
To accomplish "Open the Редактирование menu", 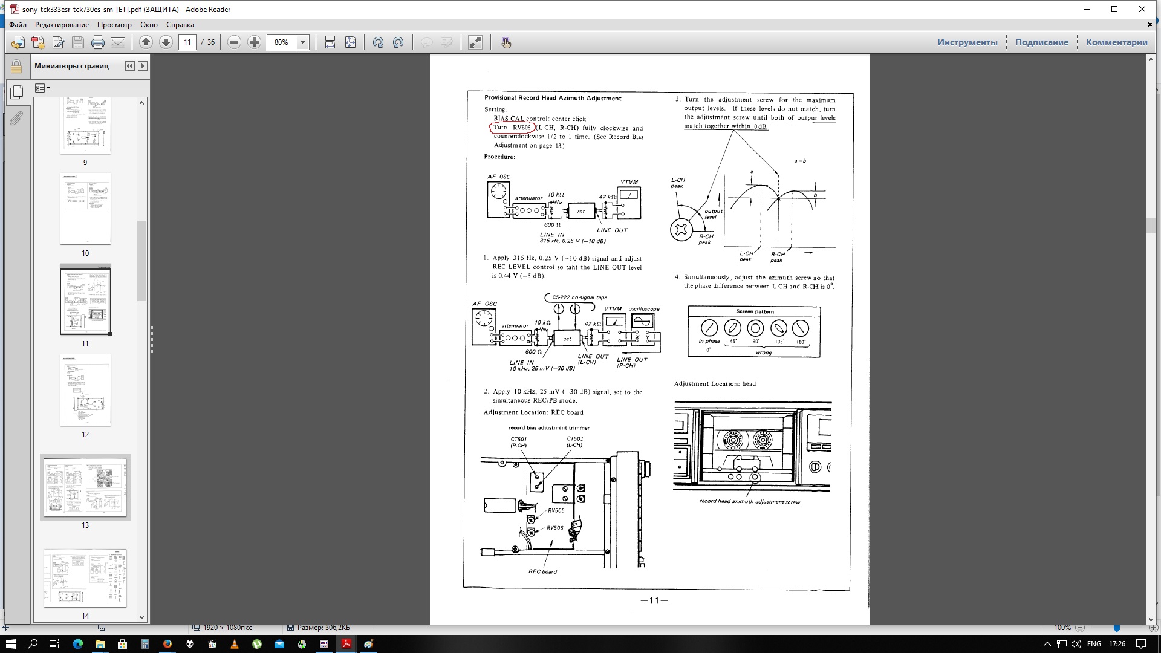I will (x=62, y=25).
